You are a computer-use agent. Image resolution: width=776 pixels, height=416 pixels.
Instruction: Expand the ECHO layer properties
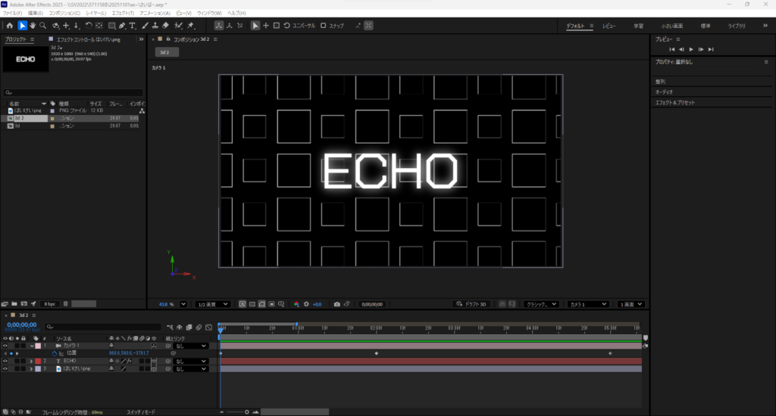[31, 362]
